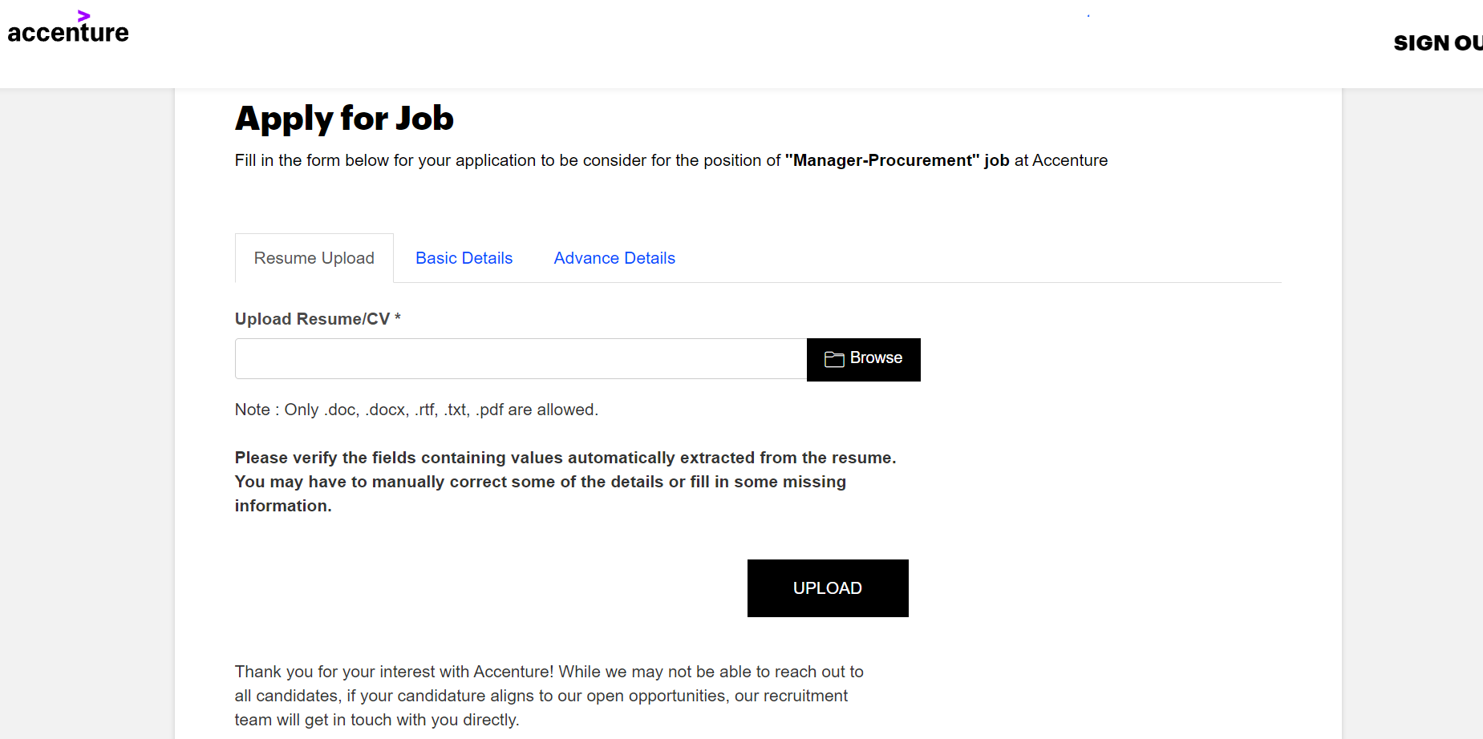
Task: Open the Basic Details tab
Action: pos(464,258)
